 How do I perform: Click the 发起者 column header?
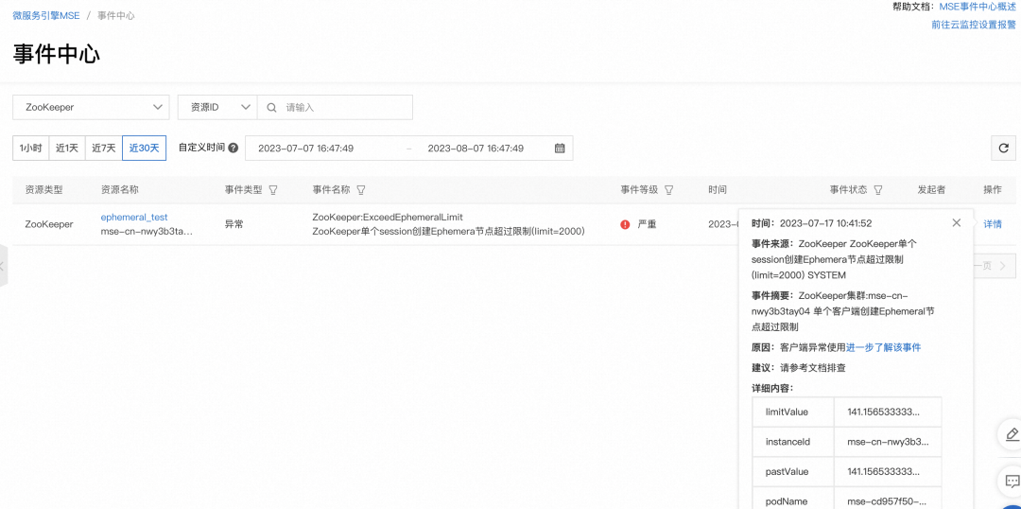pos(931,189)
